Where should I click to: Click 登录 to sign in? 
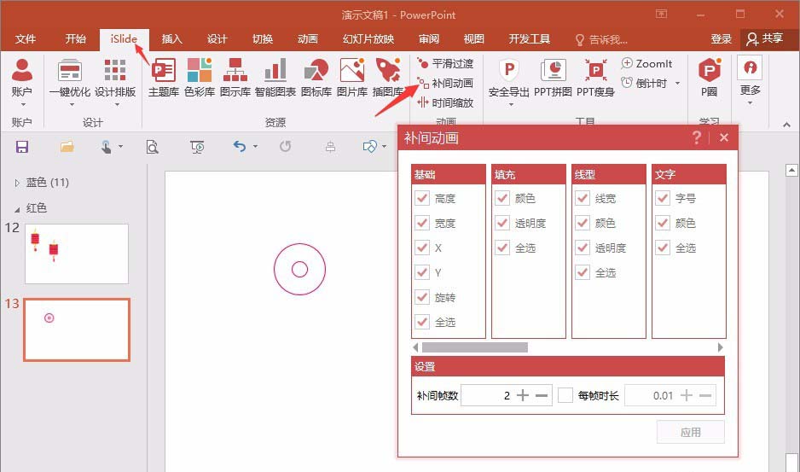[722, 38]
